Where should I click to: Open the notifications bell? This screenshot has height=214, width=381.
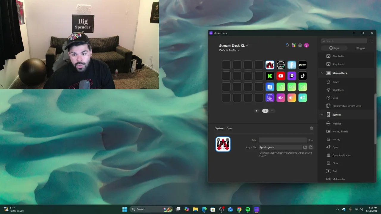coord(287,45)
